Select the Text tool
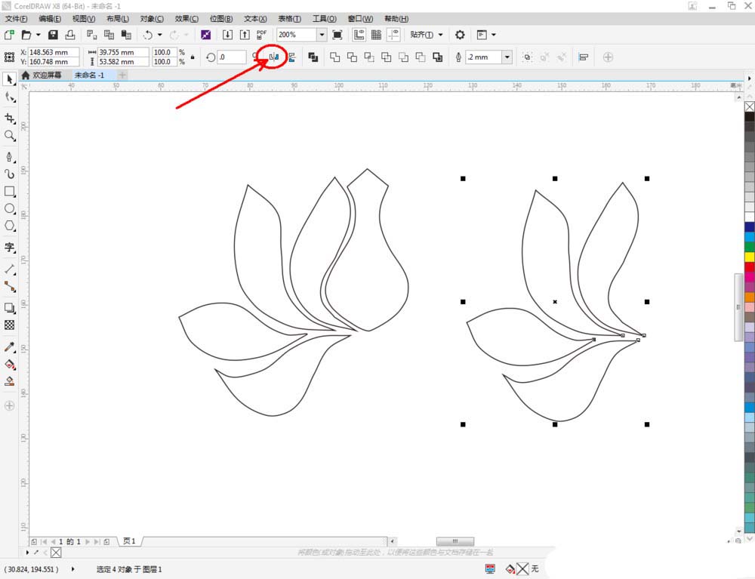This screenshot has width=755, height=579. click(10, 248)
